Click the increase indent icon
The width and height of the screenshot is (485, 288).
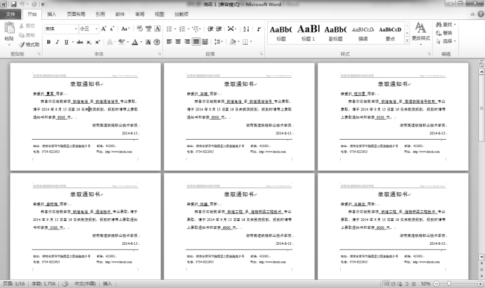click(x=219, y=29)
